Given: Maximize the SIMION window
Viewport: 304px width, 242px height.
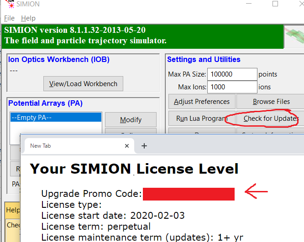Looking at the screenshot, I should point(275,4).
